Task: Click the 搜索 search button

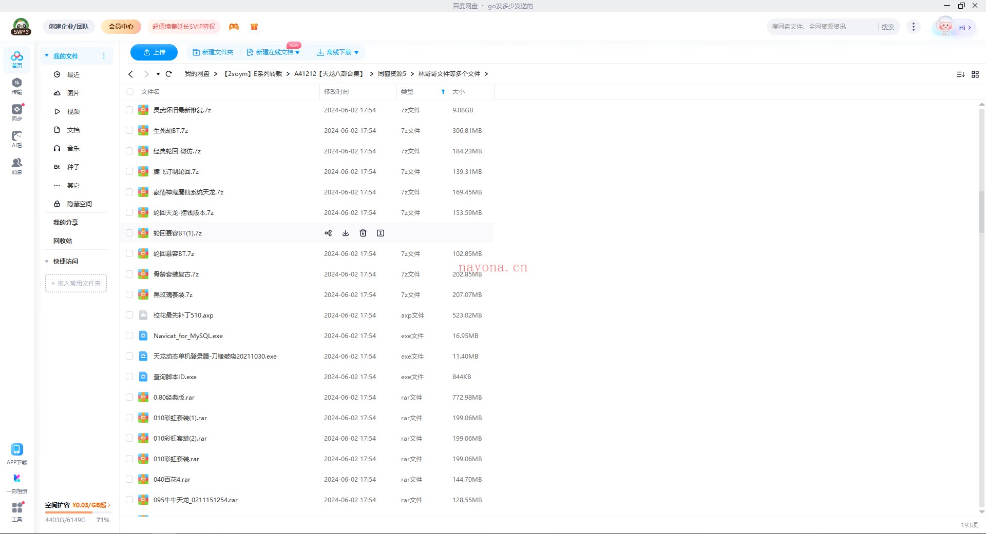Action: point(888,27)
